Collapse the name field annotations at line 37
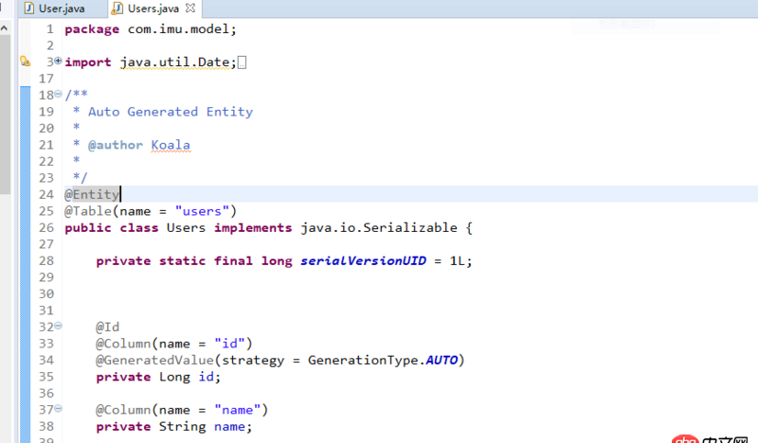Viewport: 758px width, 443px height. tap(58, 409)
